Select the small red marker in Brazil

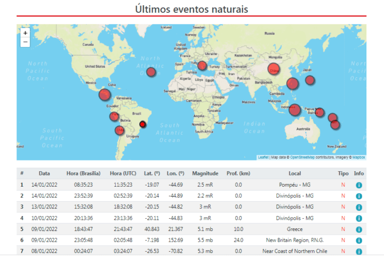point(142,124)
